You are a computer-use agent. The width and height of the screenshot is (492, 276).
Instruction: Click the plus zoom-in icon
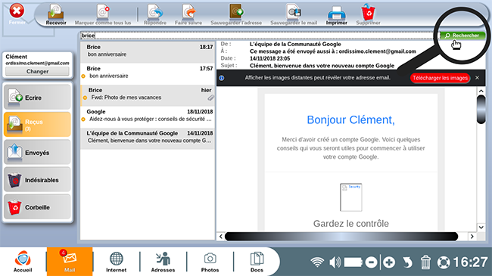[389, 262]
